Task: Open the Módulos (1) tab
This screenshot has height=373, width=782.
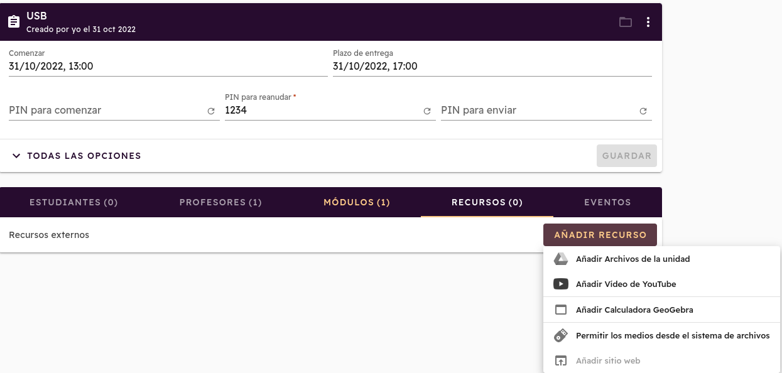Action: 357,202
